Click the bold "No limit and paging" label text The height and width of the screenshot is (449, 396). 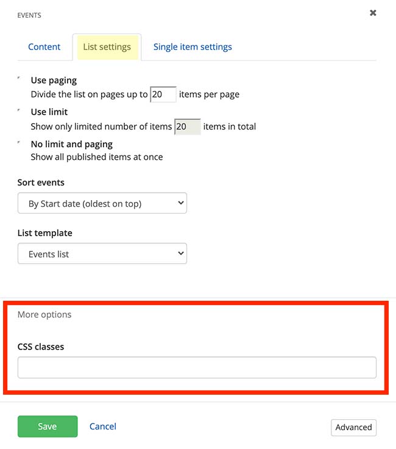pyautogui.click(x=72, y=145)
